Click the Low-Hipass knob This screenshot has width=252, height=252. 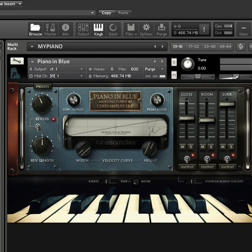(74, 100)
